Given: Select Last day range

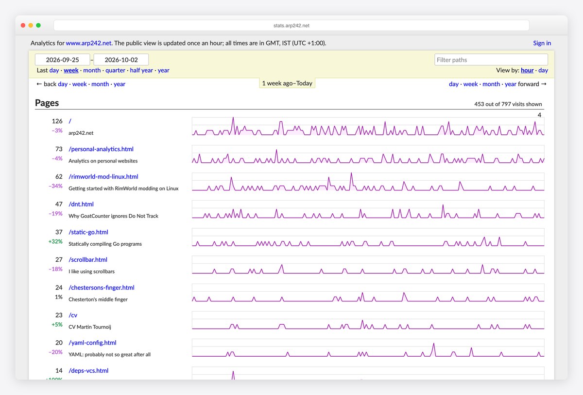Looking at the screenshot, I should pos(54,70).
